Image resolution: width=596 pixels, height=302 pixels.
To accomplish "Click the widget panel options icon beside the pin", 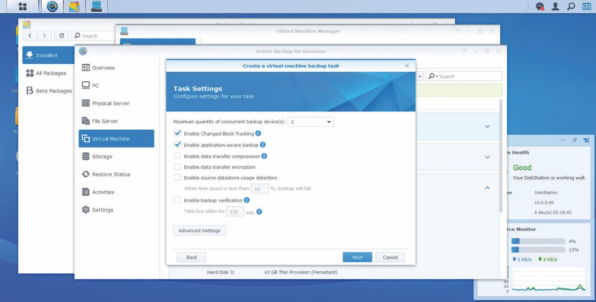I will point(587,141).
